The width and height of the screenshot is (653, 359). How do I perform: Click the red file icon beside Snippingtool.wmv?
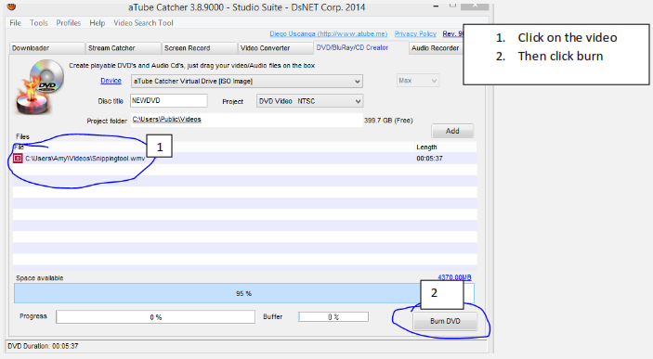pos(18,158)
